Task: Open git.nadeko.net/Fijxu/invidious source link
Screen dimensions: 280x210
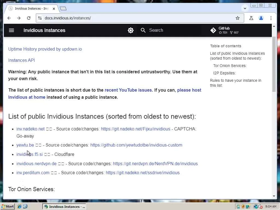Action: point(136,129)
